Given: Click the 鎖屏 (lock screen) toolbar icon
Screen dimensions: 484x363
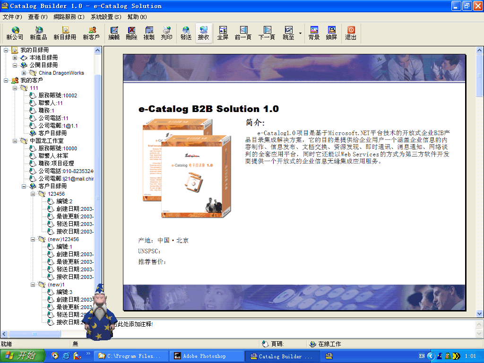Looking at the screenshot, I should (x=331, y=34).
